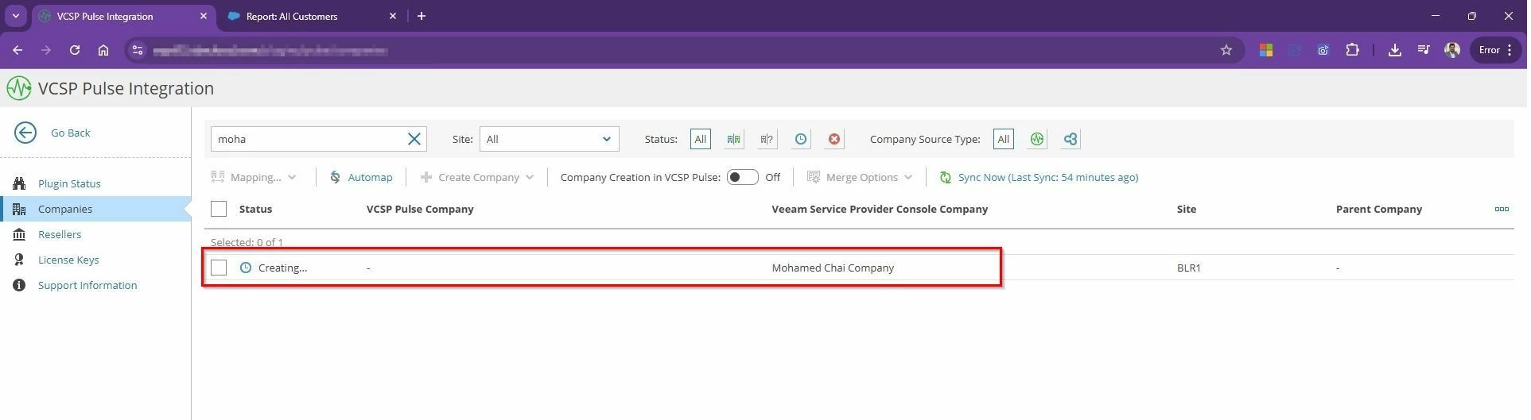
Task: Sort by VCSP Pulse Company column
Action: coord(420,209)
